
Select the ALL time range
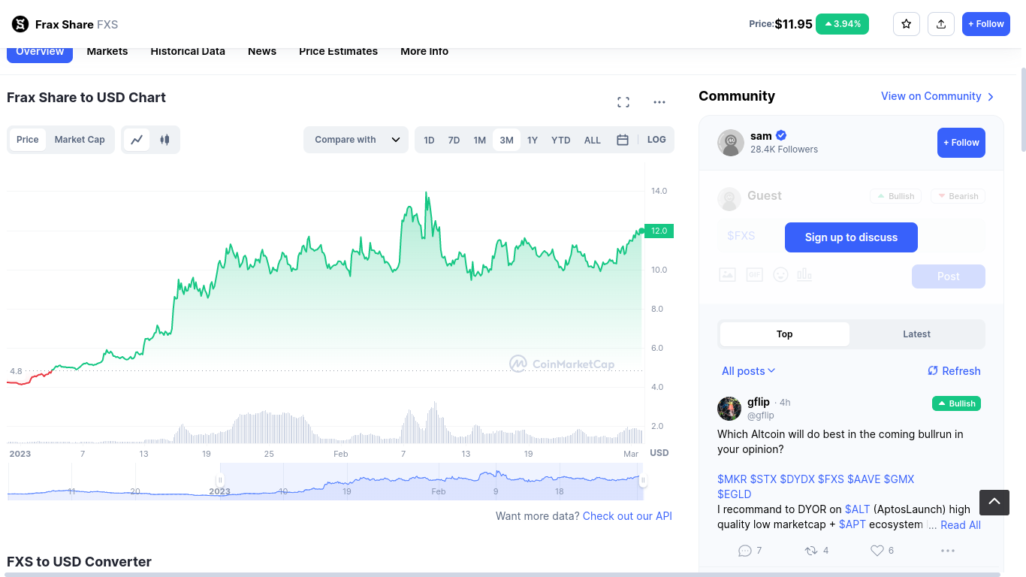593,140
